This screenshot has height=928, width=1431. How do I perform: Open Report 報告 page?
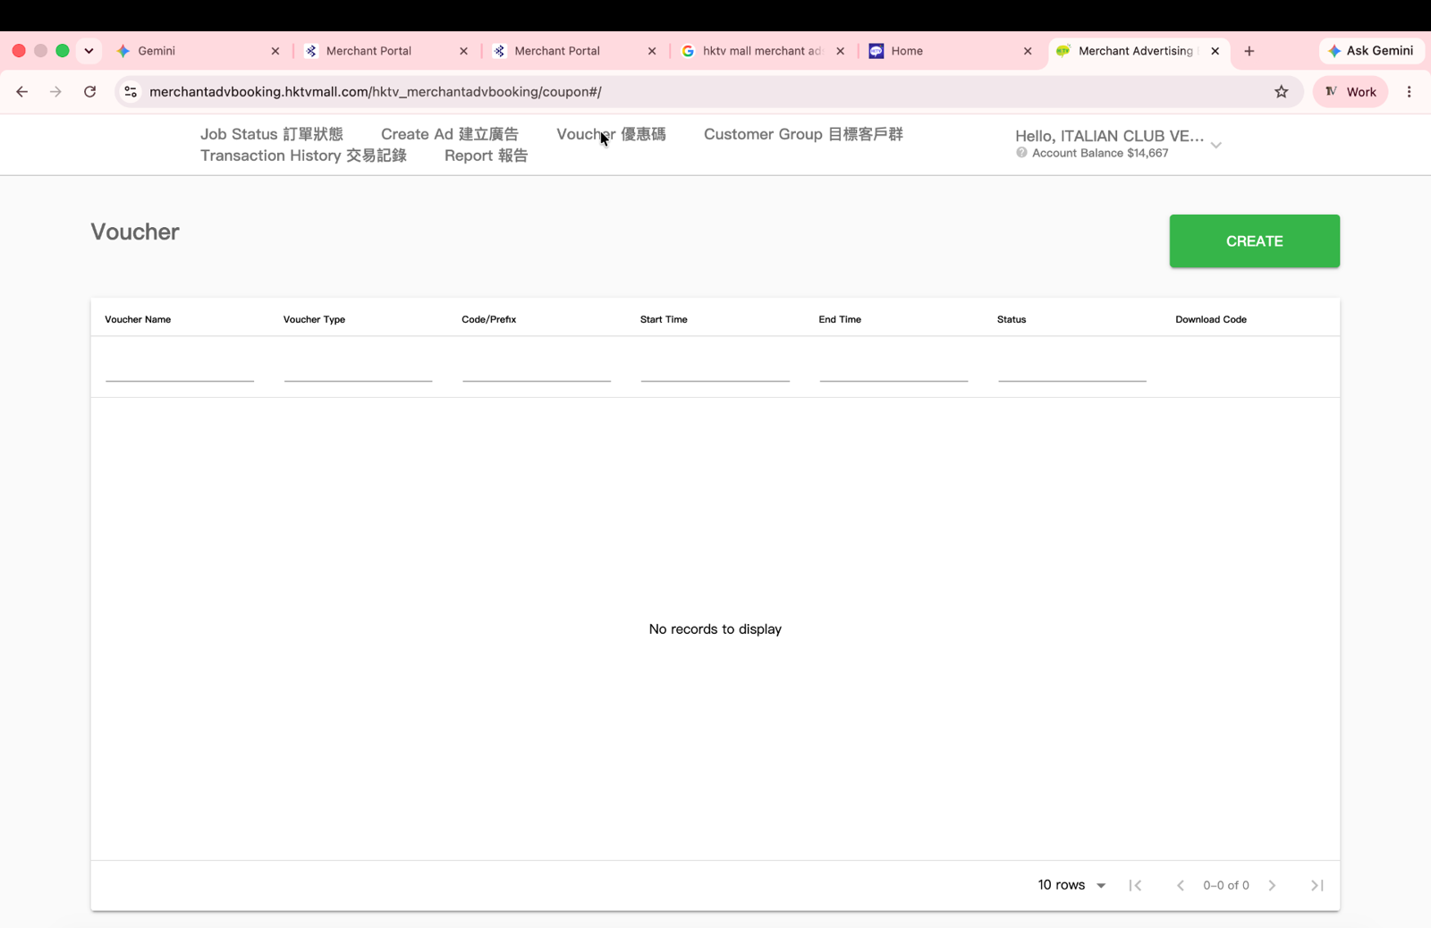pyautogui.click(x=486, y=156)
